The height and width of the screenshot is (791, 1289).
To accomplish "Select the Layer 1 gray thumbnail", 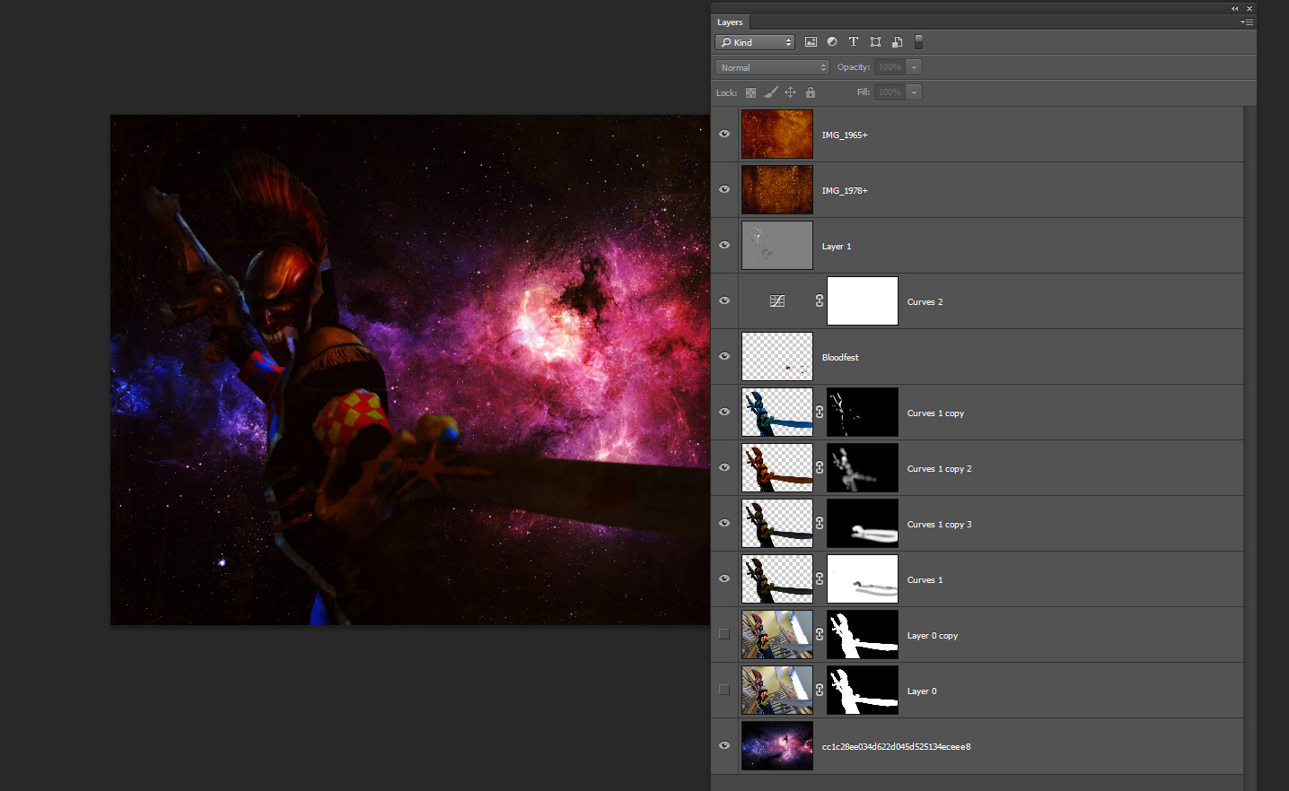I will point(777,246).
